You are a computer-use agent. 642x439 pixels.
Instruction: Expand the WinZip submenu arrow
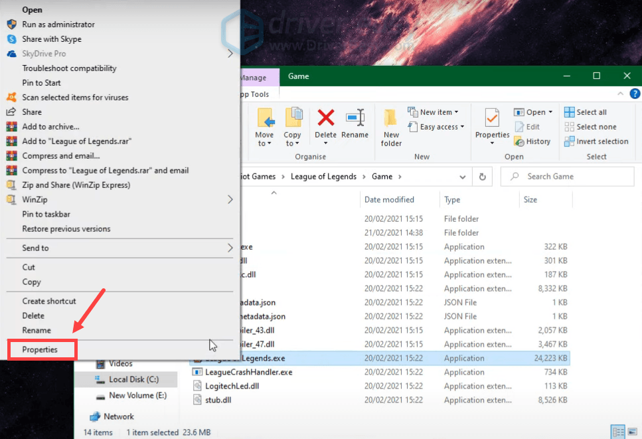230,199
